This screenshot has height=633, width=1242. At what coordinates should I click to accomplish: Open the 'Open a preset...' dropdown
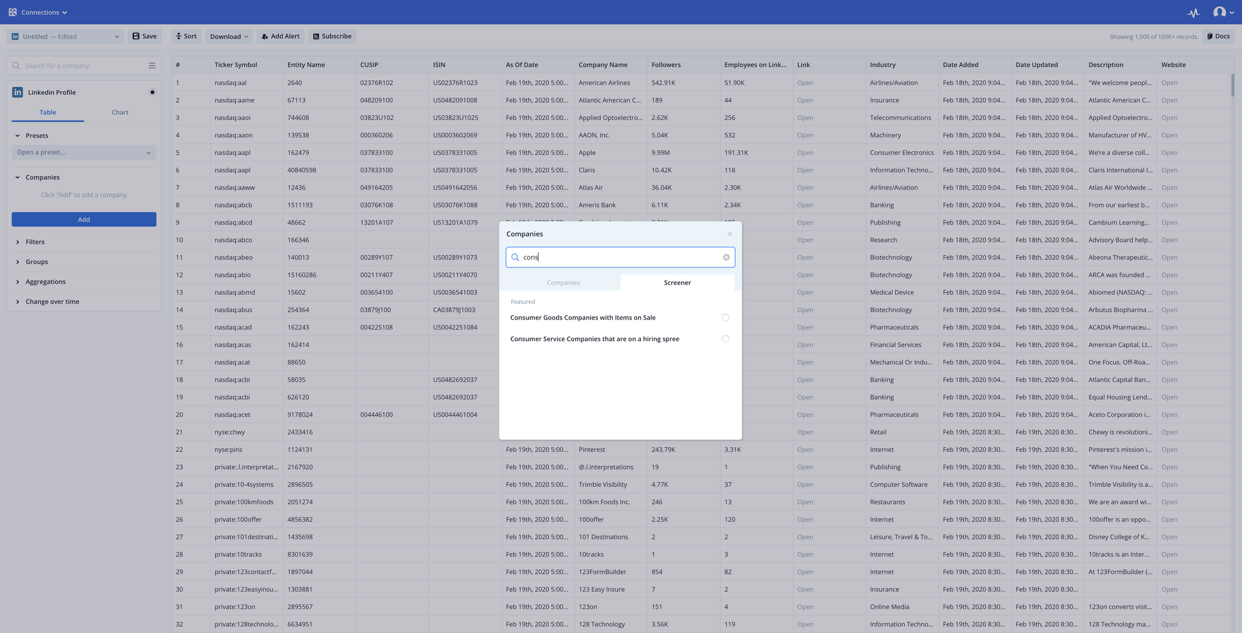point(84,153)
